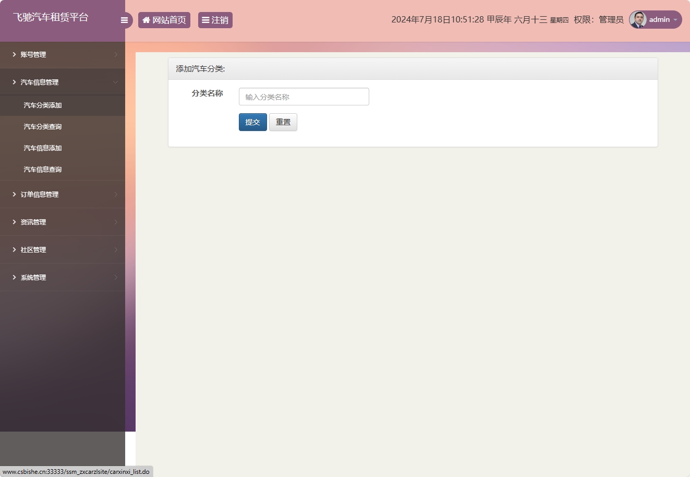690x477 pixels.
Task: Click chevron arrow left of 汽车信息管理
Action: point(14,82)
